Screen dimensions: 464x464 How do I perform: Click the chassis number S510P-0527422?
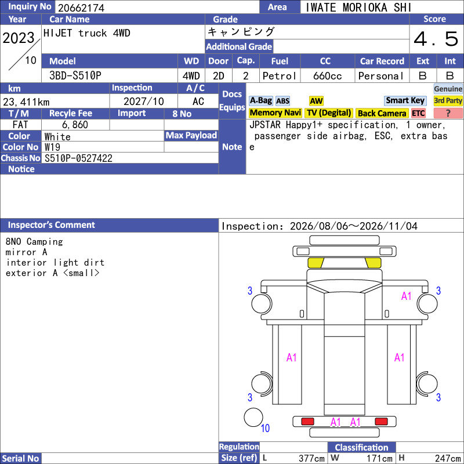pos(78,158)
